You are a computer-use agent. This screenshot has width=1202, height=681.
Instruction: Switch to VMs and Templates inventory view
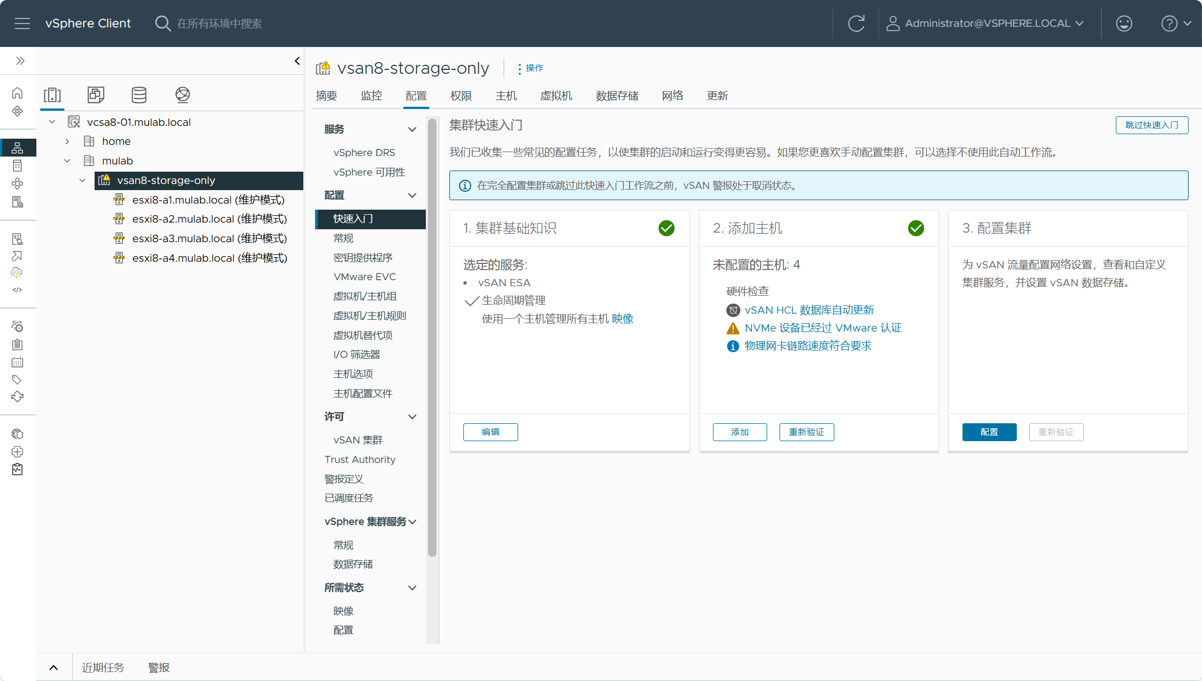coord(96,94)
